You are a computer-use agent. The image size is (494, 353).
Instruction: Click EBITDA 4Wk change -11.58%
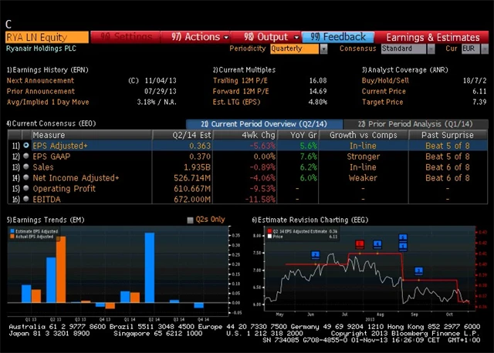click(x=260, y=199)
